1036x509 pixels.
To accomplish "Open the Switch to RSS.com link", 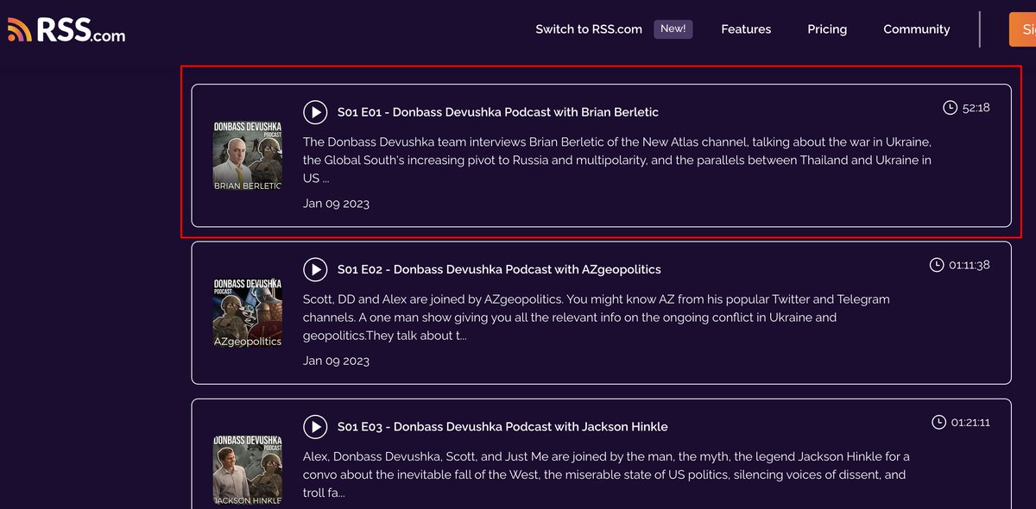I will [x=589, y=29].
